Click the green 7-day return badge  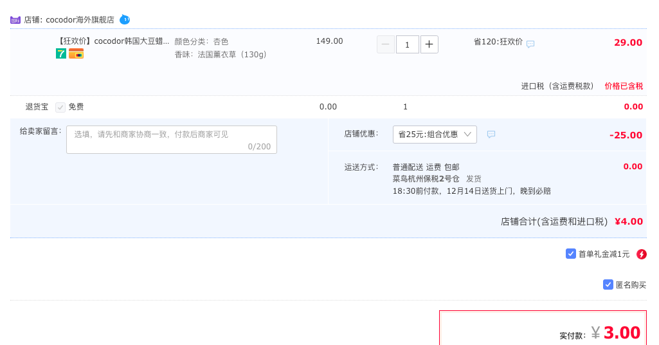click(61, 53)
